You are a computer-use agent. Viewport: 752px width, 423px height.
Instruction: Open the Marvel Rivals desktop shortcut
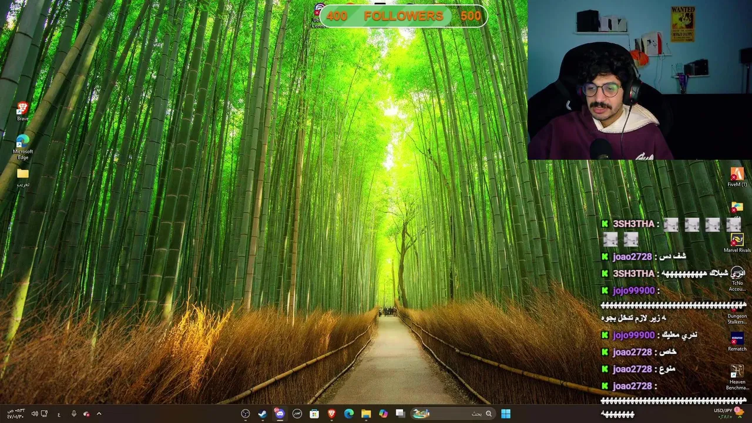point(737,242)
